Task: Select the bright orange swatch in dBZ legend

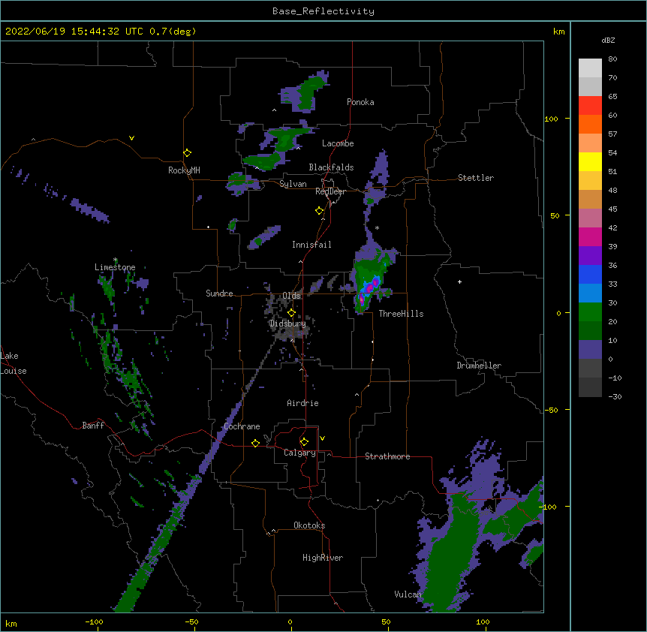Action: [590, 124]
